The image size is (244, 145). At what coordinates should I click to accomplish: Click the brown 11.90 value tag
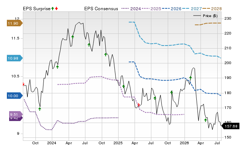coord(15,24)
